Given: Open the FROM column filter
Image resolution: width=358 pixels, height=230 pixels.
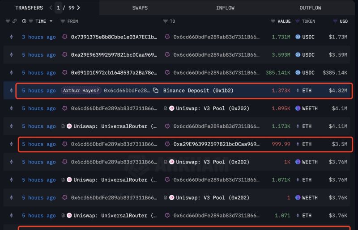Looking at the screenshot, I should (63, 21).
